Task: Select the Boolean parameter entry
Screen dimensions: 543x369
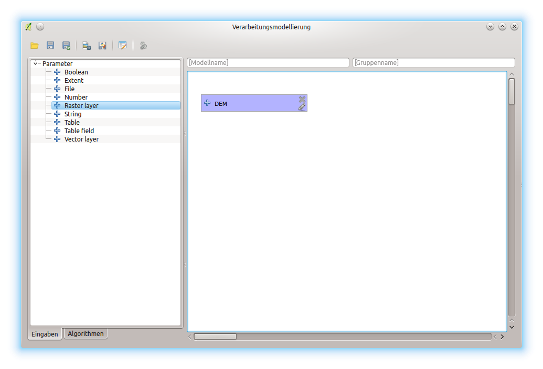Action: (76, 72)
